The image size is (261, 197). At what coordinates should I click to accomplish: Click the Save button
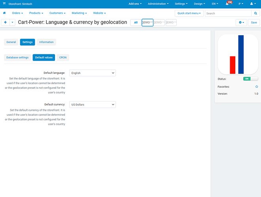tap(254, 23)
